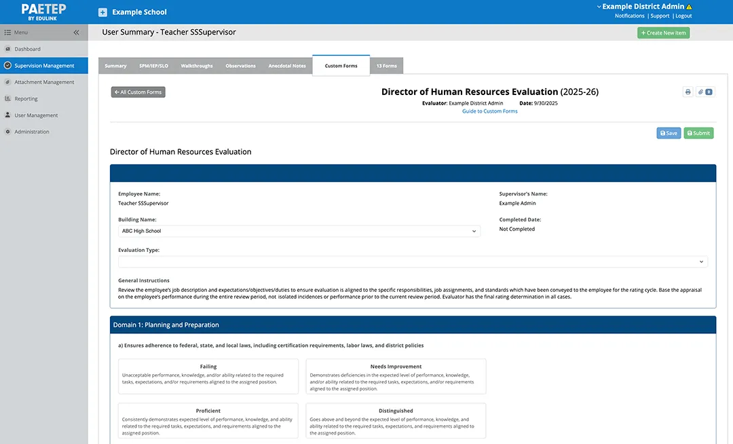This screenshot has height=444, width=733.
Task: Click the yellow warning triangle icon
Action: point(689,7)
